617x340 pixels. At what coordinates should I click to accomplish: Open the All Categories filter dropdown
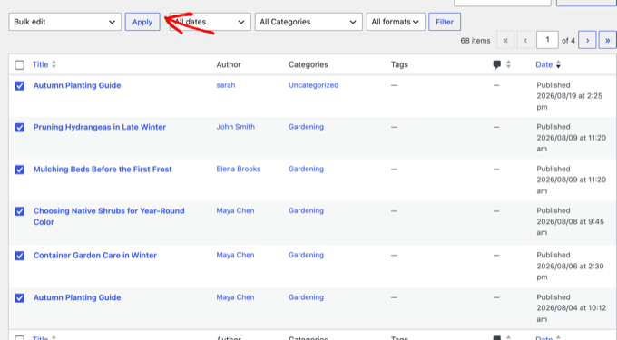(x=308, y=22)
